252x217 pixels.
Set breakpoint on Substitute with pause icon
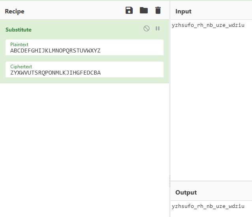coord(158,28)
